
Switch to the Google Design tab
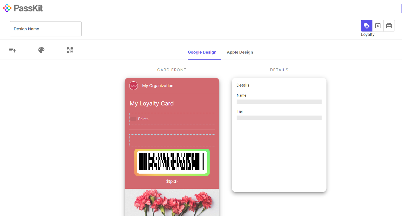point(202,52)
